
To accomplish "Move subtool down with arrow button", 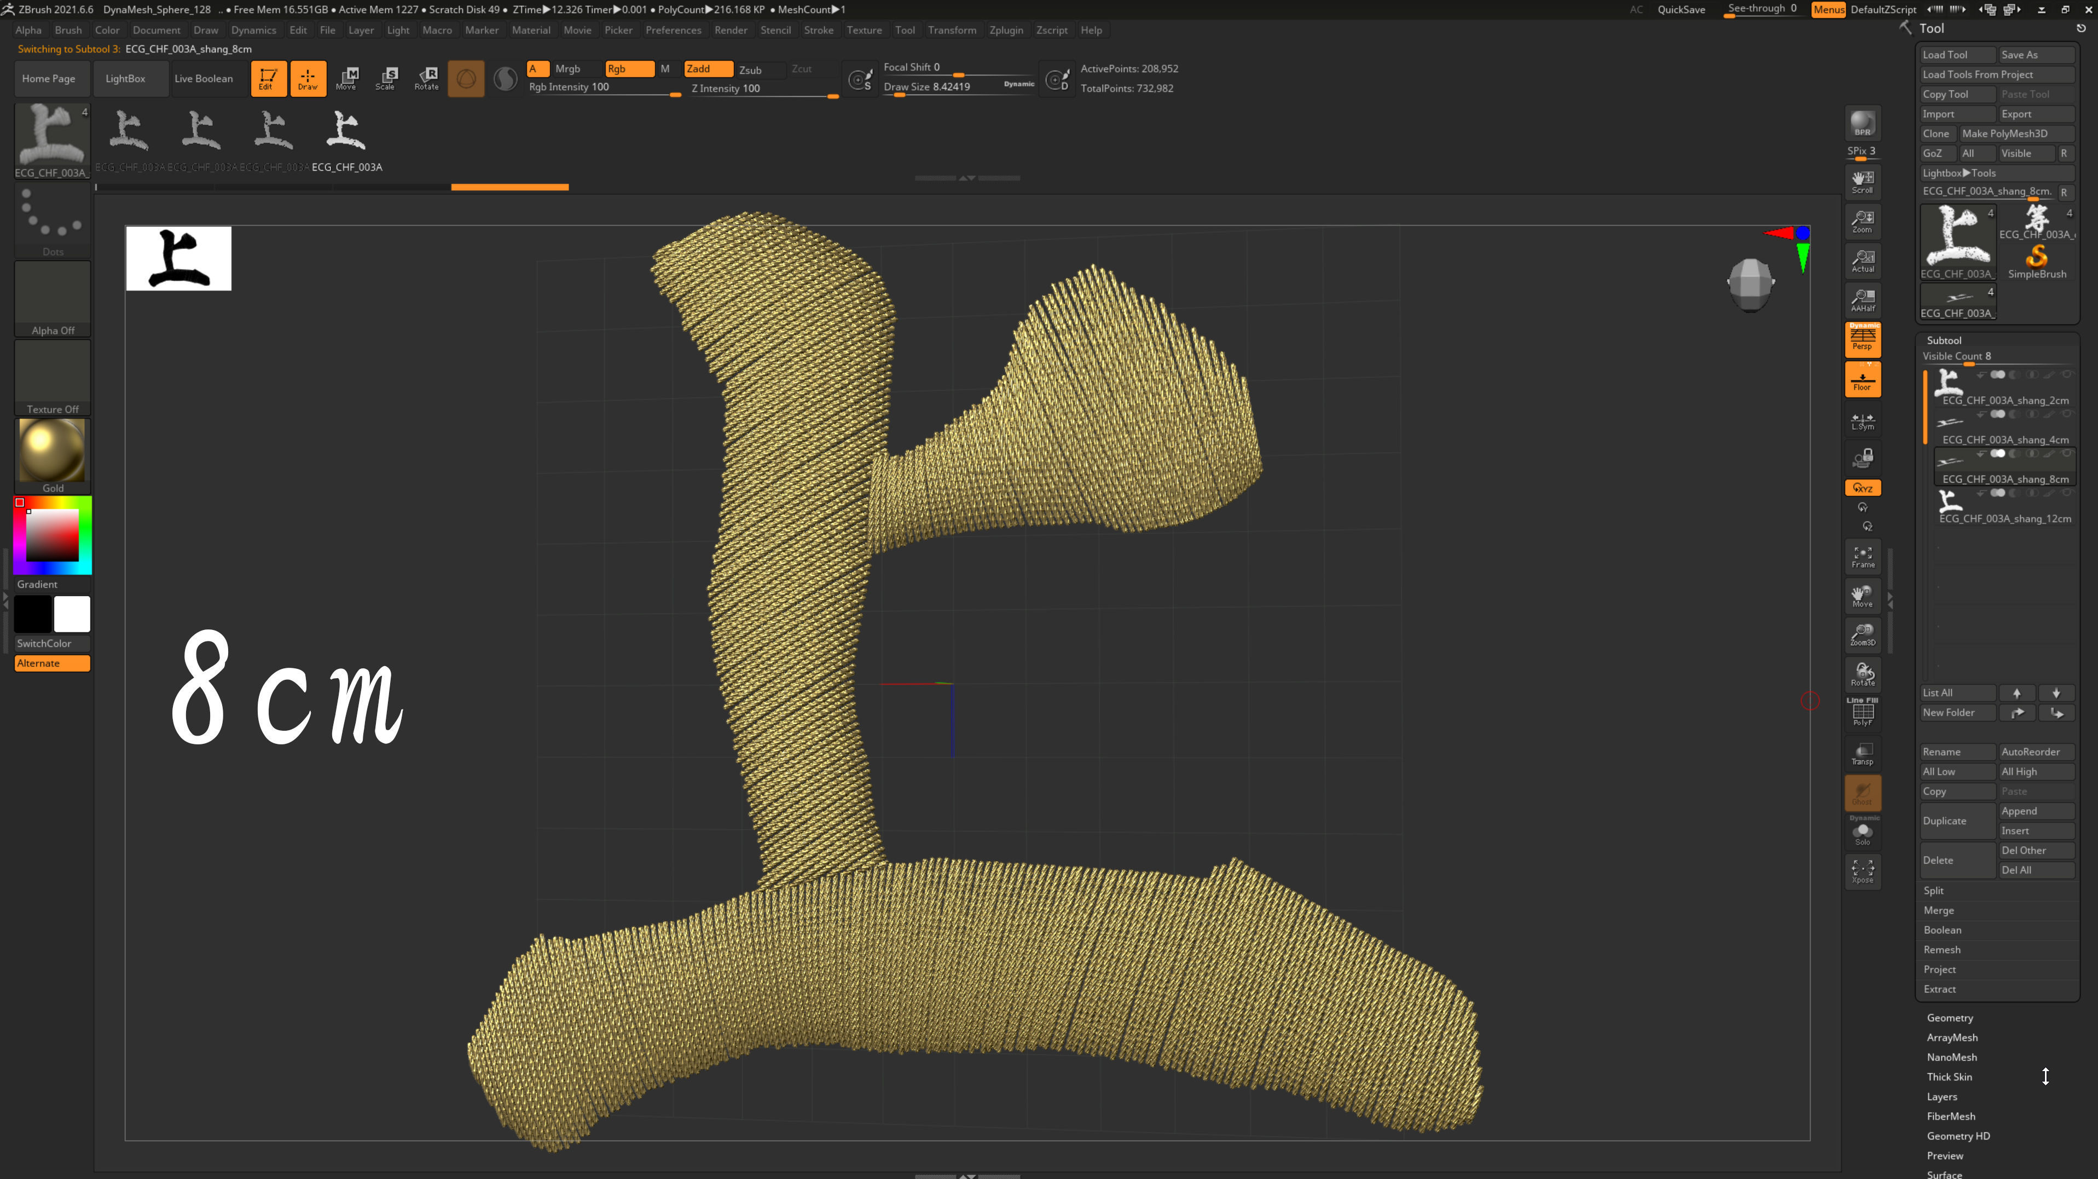I will 2056,692.
